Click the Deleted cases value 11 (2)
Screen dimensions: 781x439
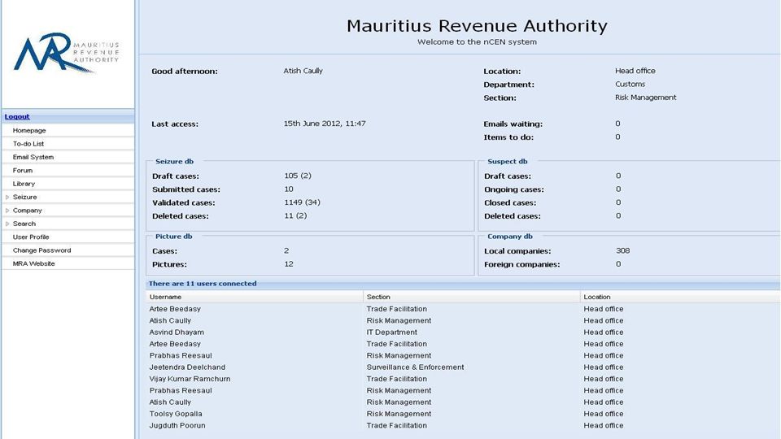295,216
